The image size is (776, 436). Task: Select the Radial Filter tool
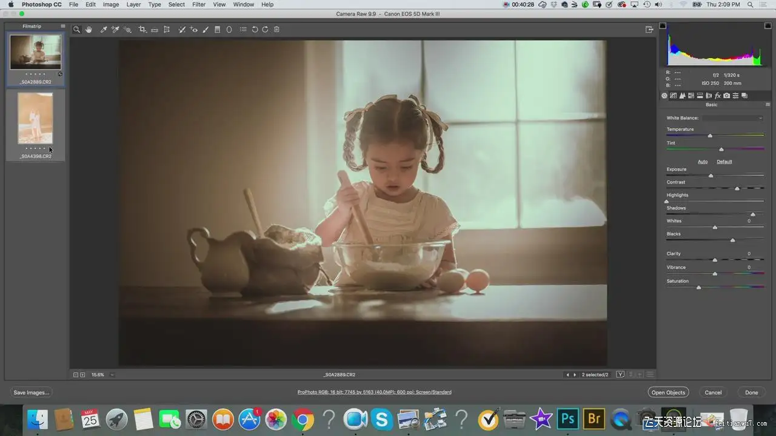[x=229, y=29]
